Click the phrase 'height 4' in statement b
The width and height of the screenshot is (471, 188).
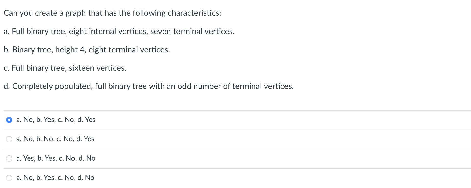[x=70, y=50]
